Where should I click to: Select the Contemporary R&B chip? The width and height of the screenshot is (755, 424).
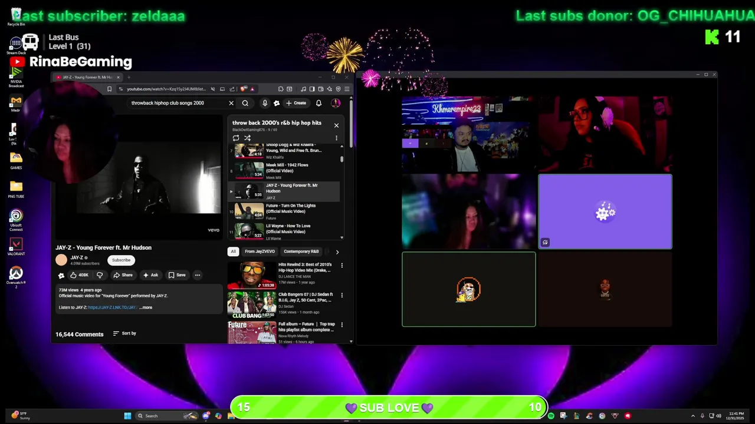301,251
